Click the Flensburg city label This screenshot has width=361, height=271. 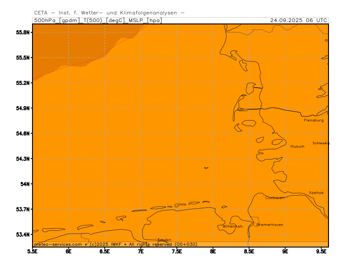(x=314, y=120)
